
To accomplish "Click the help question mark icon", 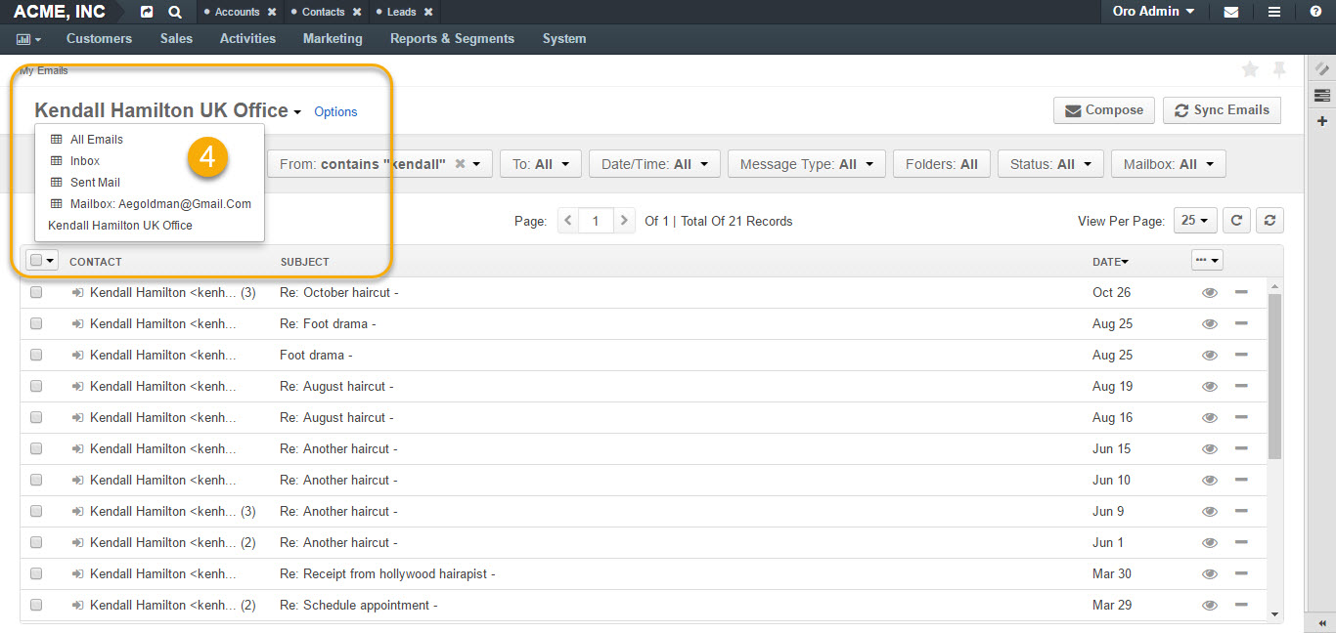I will point(1315,12).
